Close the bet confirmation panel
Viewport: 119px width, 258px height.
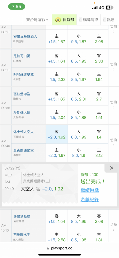[x=112, y=168]
